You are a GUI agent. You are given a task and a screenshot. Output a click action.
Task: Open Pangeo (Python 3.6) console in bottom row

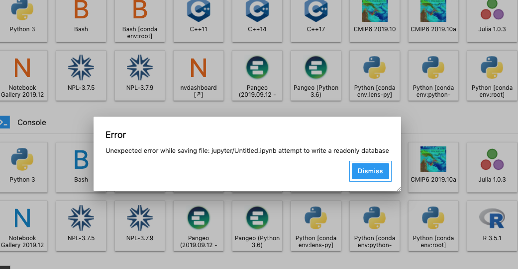[x=257, y=226]
